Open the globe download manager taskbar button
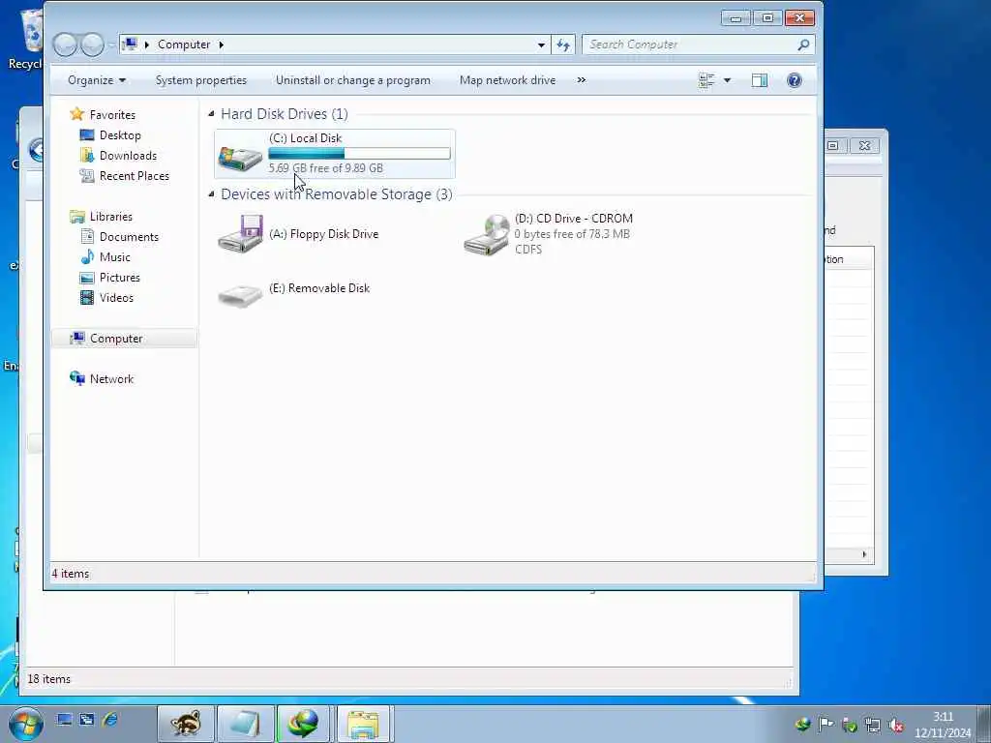Viewport: 991px width, 743px height. [305, 724]
